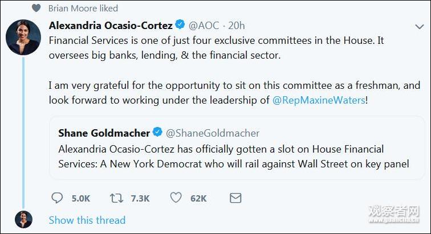
Task: Click the Alexandria Ocasio-Cortez display name
Action: (111, 25)
